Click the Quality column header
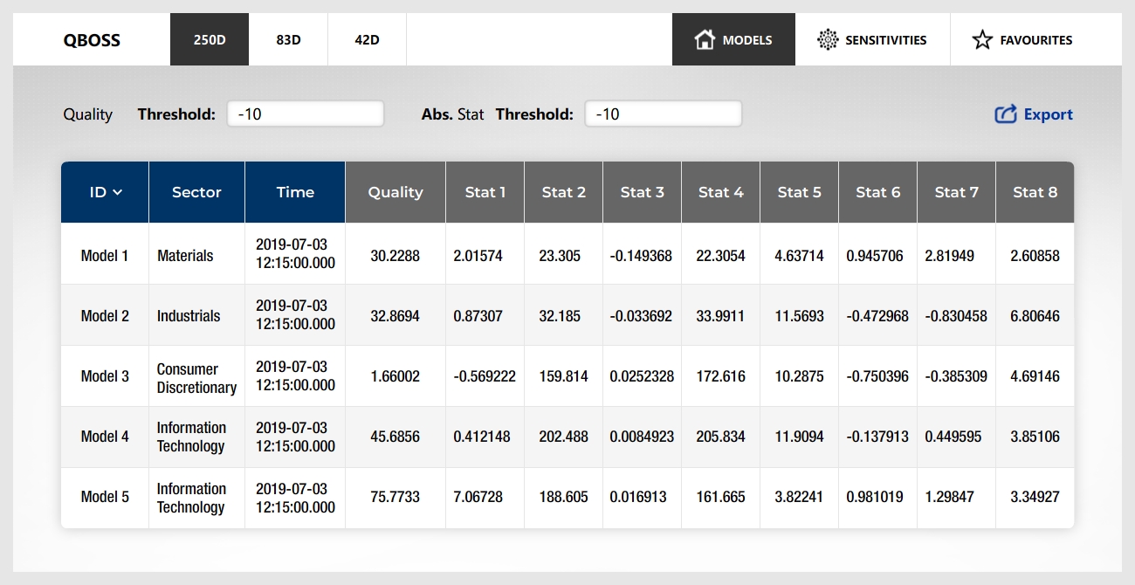The width and height of the screenshot is (1135, 585). coord(396,192)
